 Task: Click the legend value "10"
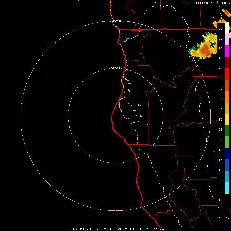pyautogui.click(x=220, y=170)
